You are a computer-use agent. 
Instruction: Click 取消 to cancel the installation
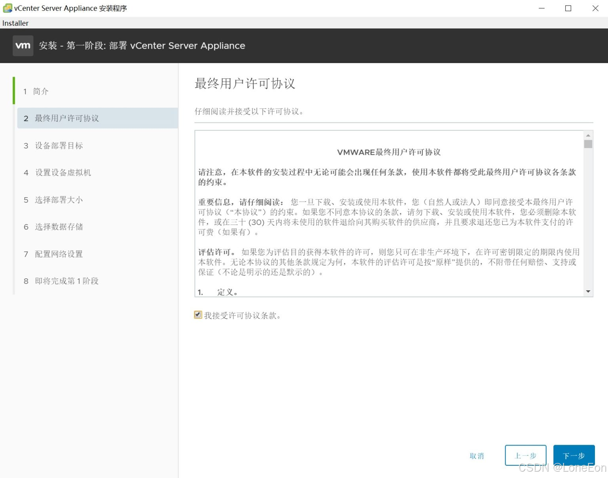[477, 455]
